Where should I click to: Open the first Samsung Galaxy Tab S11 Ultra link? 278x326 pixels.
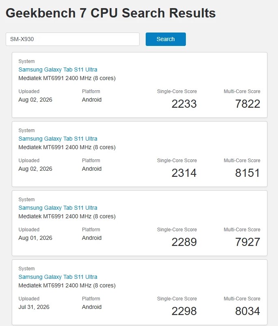(58, 70)
